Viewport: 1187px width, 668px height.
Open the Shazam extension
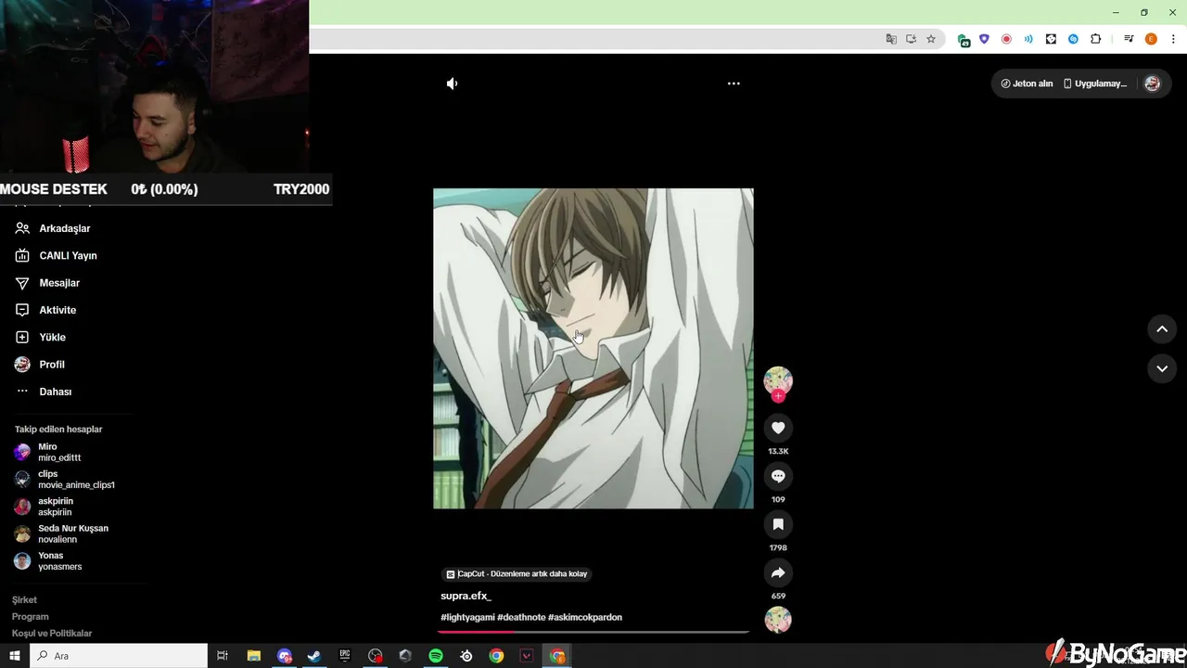coord(1073,39)
